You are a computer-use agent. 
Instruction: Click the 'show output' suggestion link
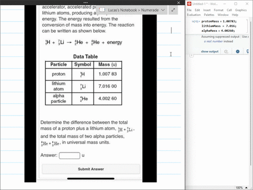[x=210, y=52]
